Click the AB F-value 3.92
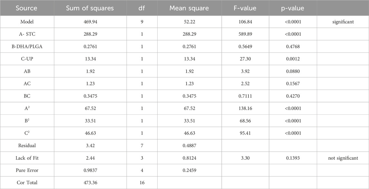369x189 pixels. pos(245,71)
